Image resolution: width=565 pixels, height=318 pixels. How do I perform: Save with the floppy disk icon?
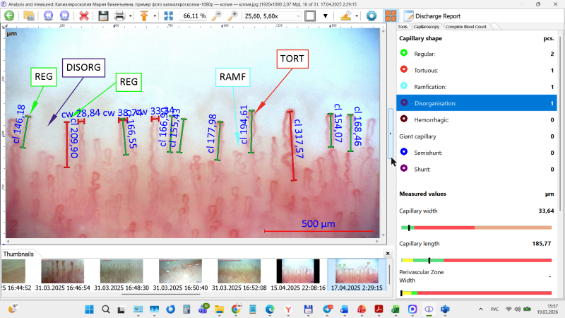[x=103, y=16]
